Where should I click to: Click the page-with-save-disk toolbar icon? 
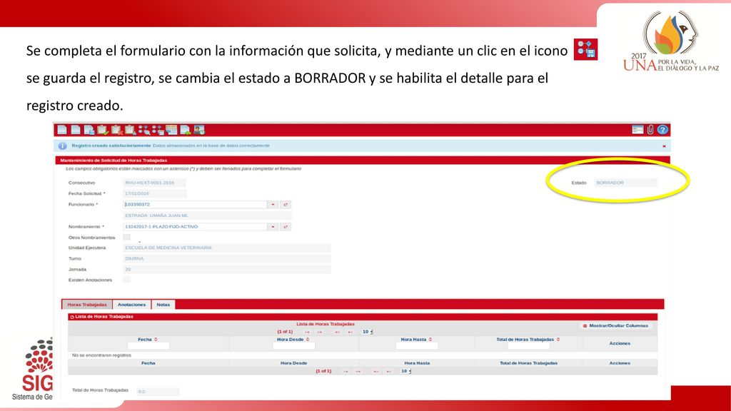(89, 130)
